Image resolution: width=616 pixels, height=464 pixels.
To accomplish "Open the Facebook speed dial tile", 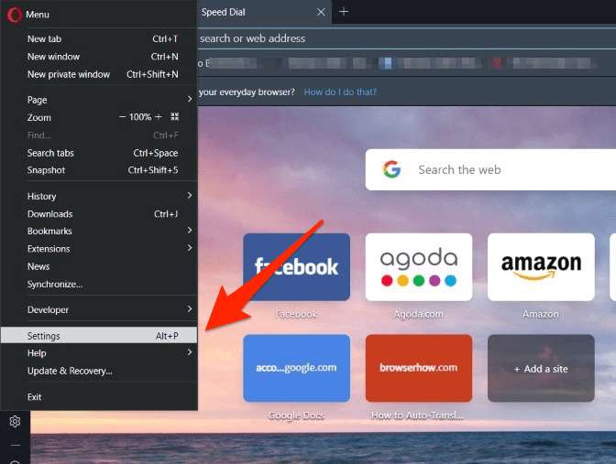I will click(x=296, y=266).
